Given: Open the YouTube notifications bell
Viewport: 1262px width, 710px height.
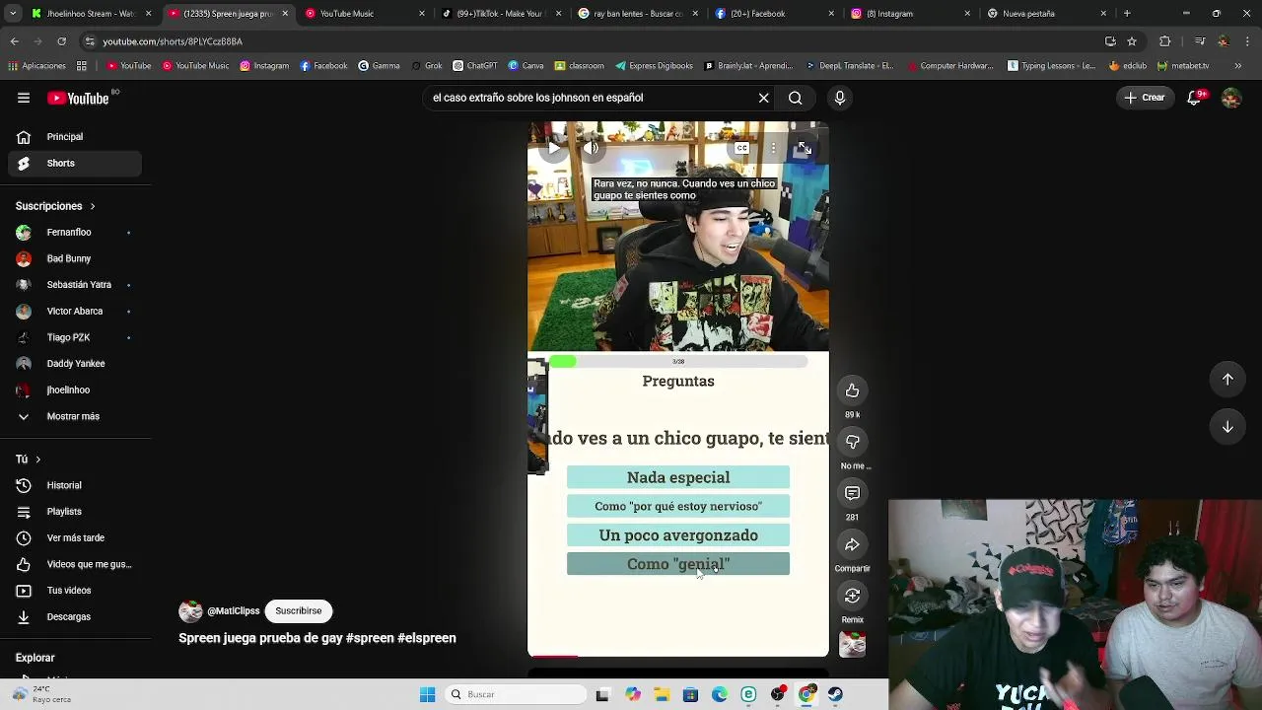Looking at the screenshot, I should 1195,98.
